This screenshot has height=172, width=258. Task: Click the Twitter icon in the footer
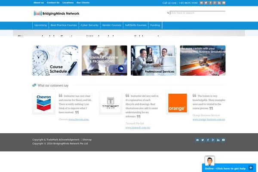pyautogui.click(x=203, y=140)
